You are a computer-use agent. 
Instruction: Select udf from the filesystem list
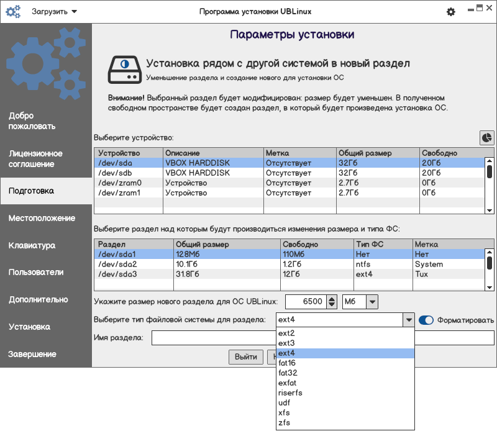(x=345, y=403)
